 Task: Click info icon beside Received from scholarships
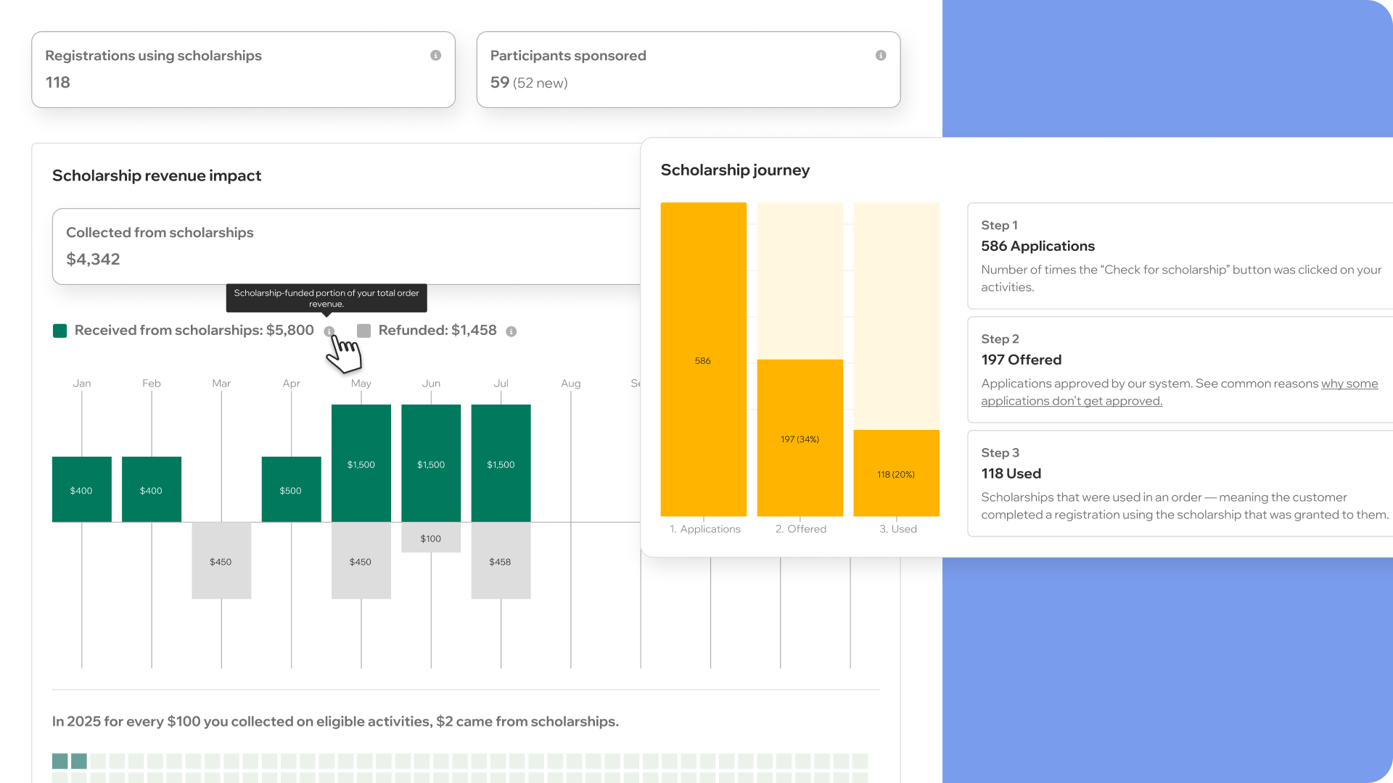(329, 331)
